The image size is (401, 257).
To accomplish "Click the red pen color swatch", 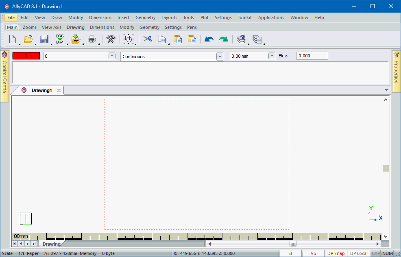I will click(x=26, y=56).
